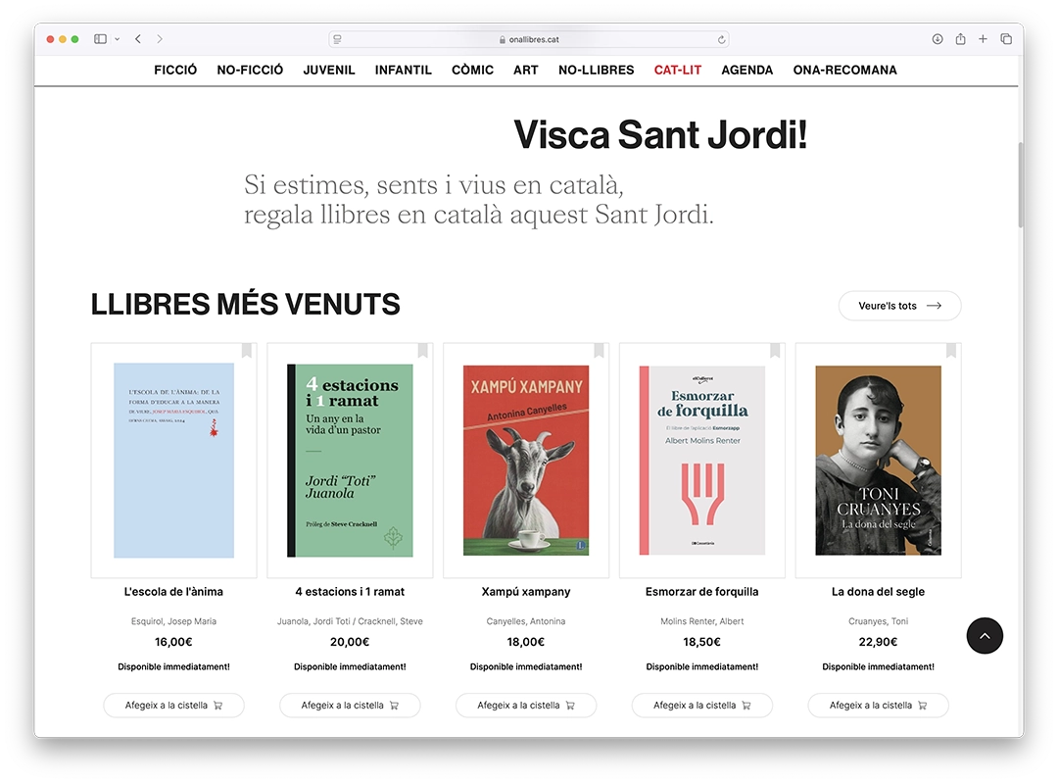Click the Safari sidebar toggle icon
Screen dimensions: 1058x783
100,39
